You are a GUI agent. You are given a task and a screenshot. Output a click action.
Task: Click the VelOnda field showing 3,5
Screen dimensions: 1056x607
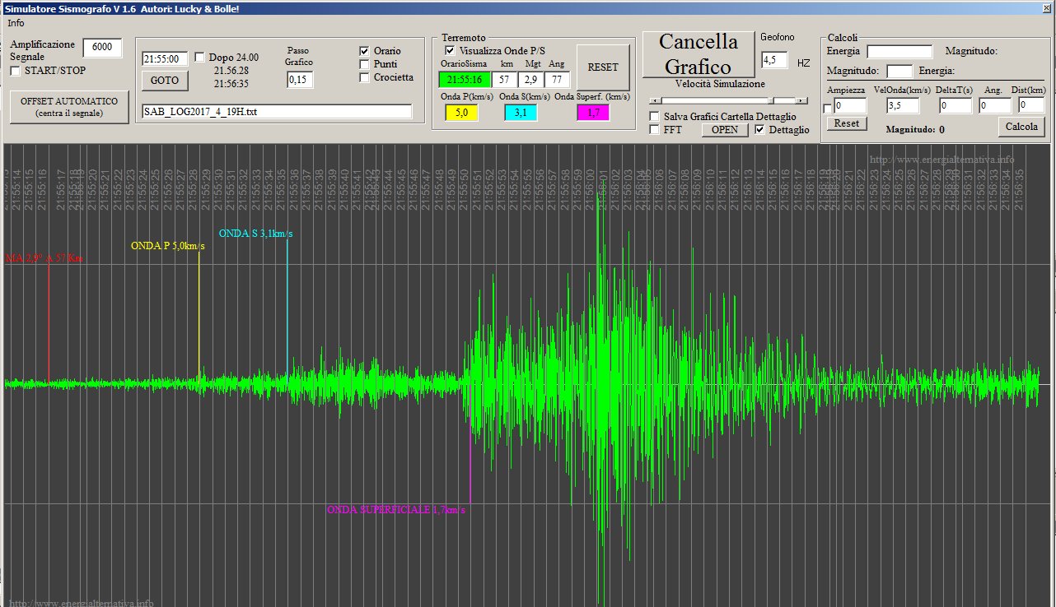pyautogui.click(x=903, y=106)
